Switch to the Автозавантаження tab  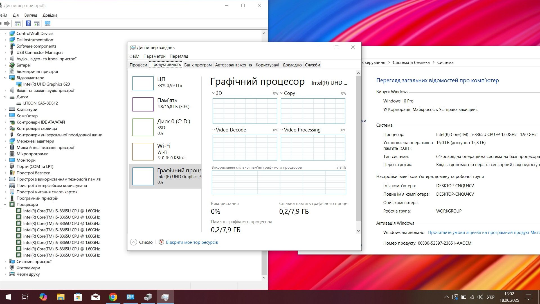233,65
